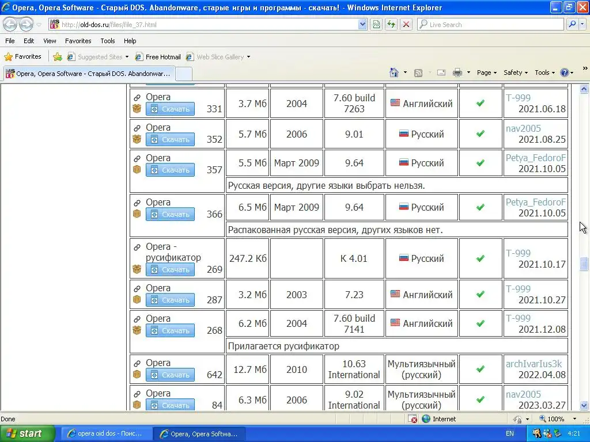Open the Windows Start button

point(28,433)
